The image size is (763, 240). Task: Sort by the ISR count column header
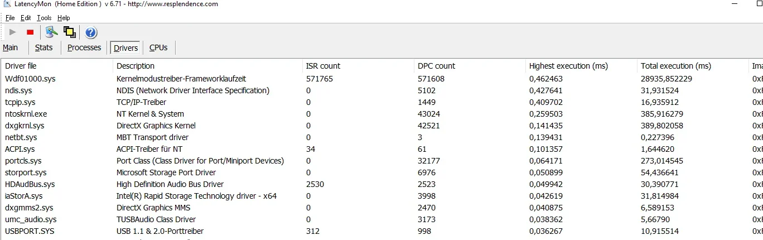[x=323, y=66]
